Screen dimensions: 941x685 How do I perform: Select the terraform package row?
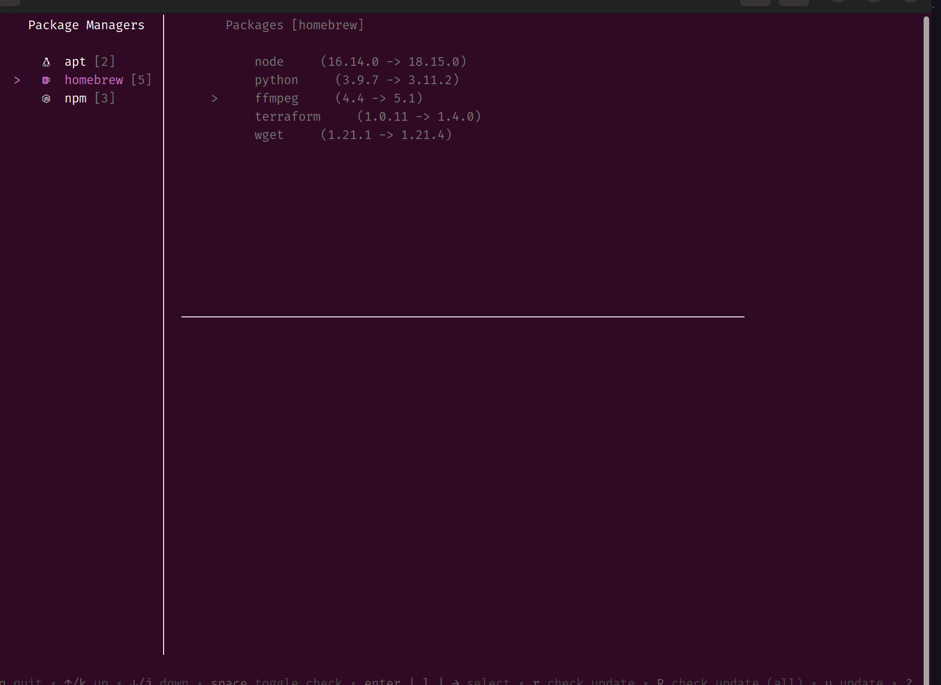pyautogui.click(x=287, y=117)
